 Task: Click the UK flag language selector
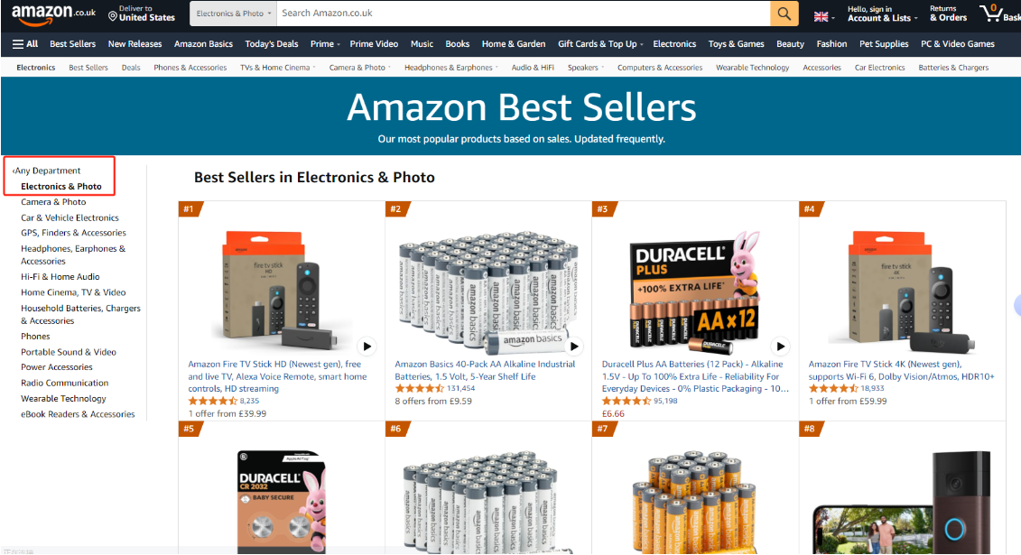[824, 17]
